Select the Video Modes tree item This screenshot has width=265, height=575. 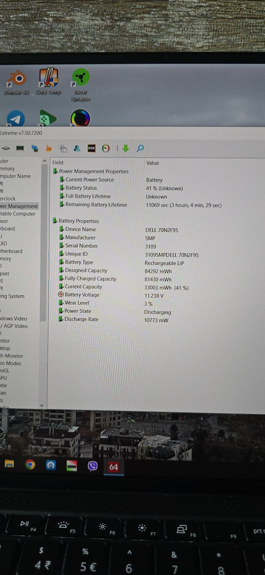pos(11,363)
